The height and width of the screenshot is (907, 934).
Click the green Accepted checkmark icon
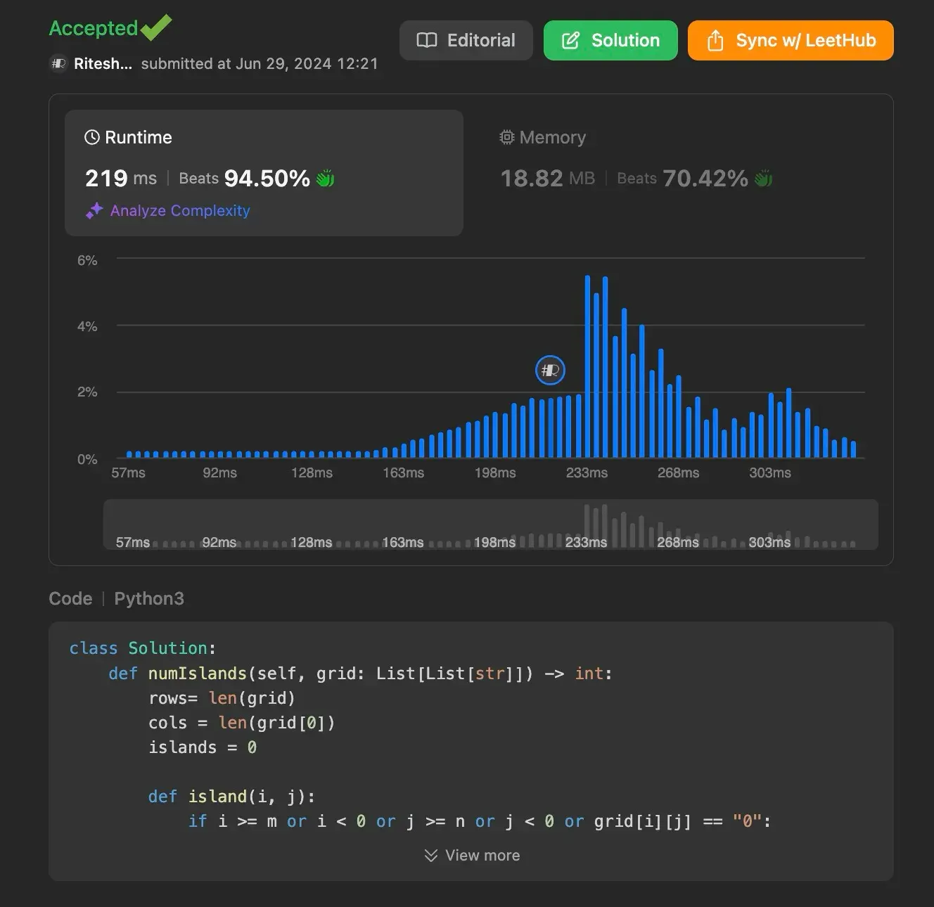(156, 27)
